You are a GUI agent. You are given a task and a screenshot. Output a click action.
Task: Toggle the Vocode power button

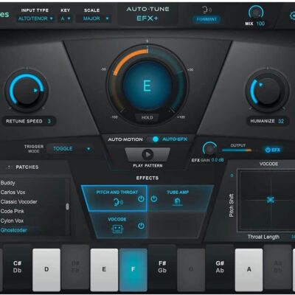pyautogui.click(x=141, y=226)
